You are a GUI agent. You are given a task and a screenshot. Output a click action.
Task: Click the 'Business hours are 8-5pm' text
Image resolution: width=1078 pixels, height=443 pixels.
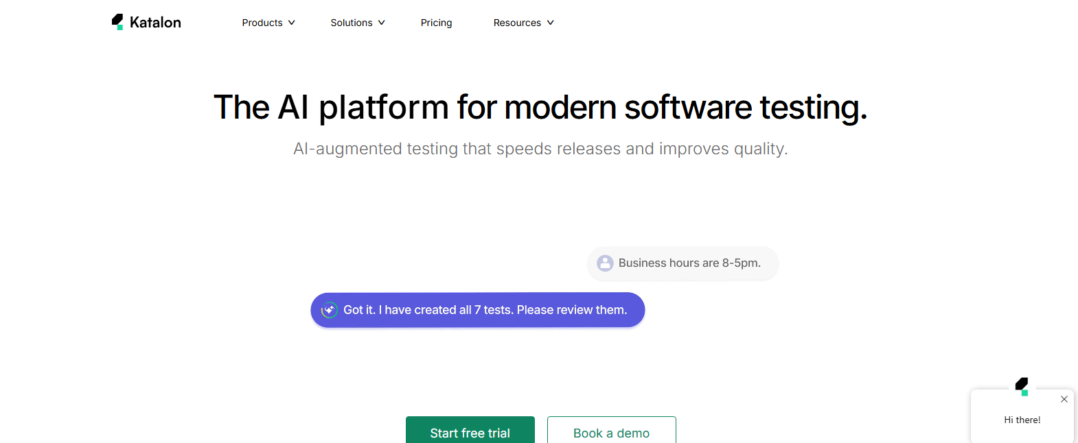coord(689,263)
